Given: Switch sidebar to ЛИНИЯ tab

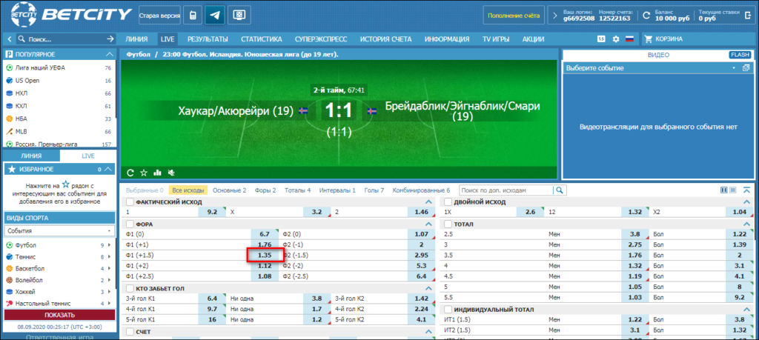Looking at the screenshot, I should click(x=31, y=156).
